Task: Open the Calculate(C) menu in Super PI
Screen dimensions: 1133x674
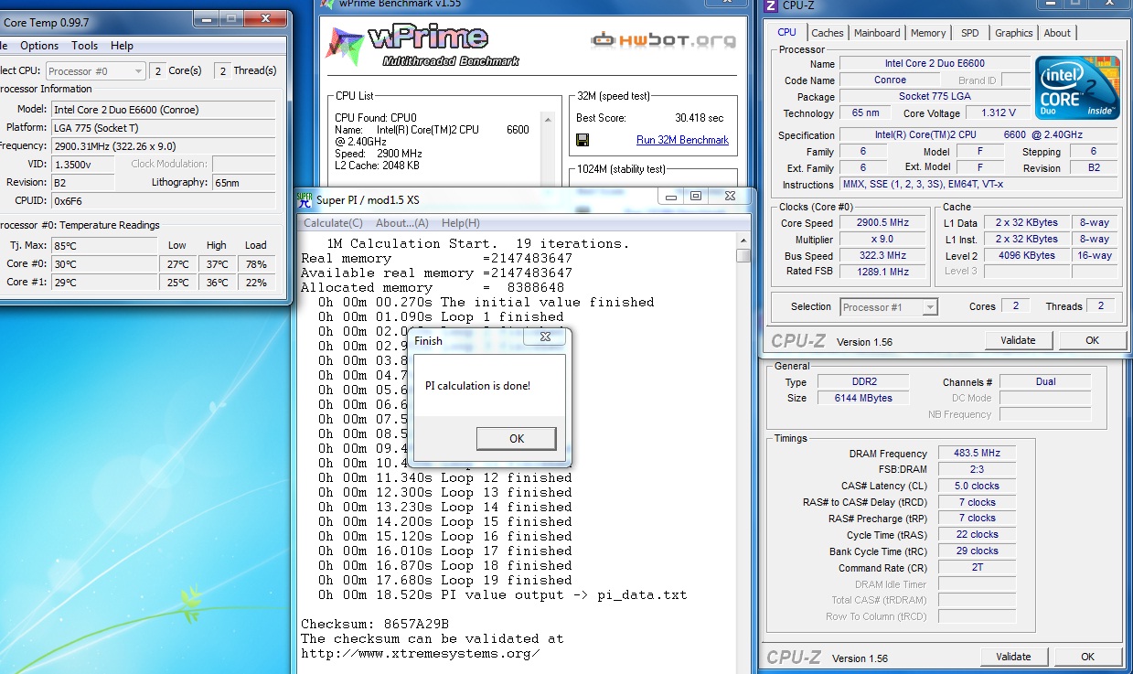Action: [x=333, y=223]
